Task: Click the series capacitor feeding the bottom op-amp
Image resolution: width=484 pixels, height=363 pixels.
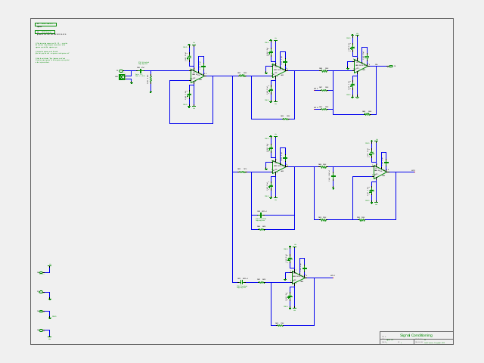Action: pyautogui.click(x=242, y=282)
